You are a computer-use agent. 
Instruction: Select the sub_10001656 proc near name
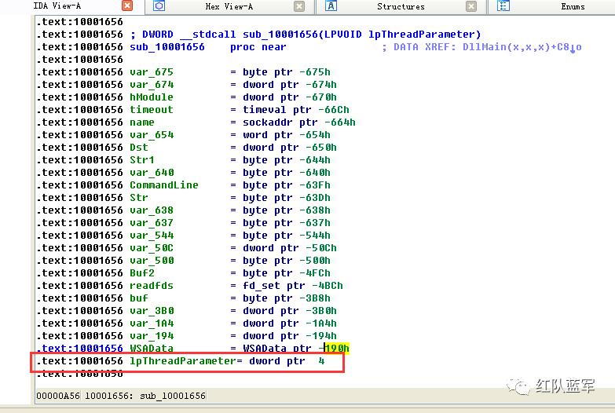[167, 47]
